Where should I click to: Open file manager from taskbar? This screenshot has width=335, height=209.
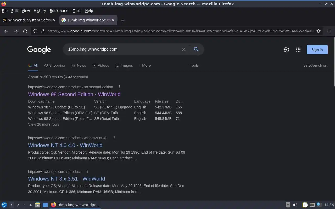pyautogui.click(x=37, y=205)
